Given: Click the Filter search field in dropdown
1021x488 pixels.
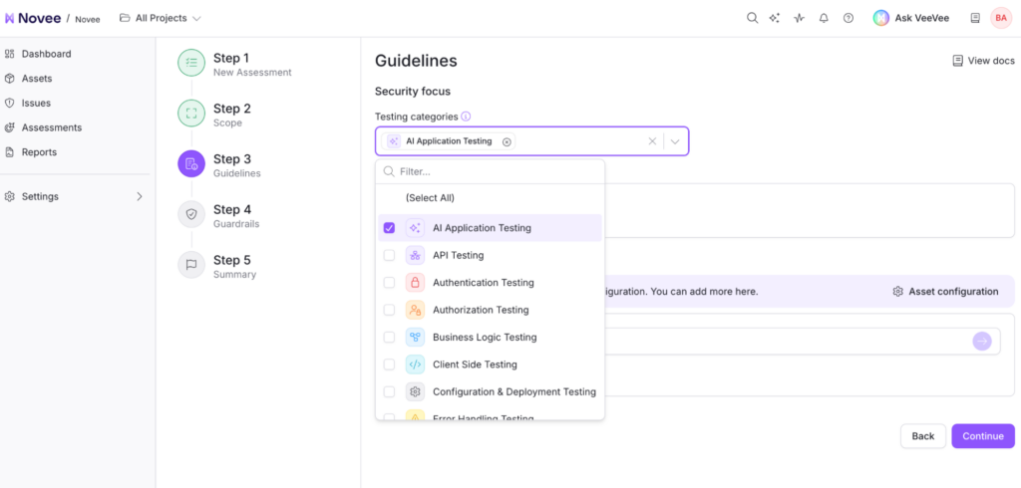Looking at the screenshot, I should [496, 171].
